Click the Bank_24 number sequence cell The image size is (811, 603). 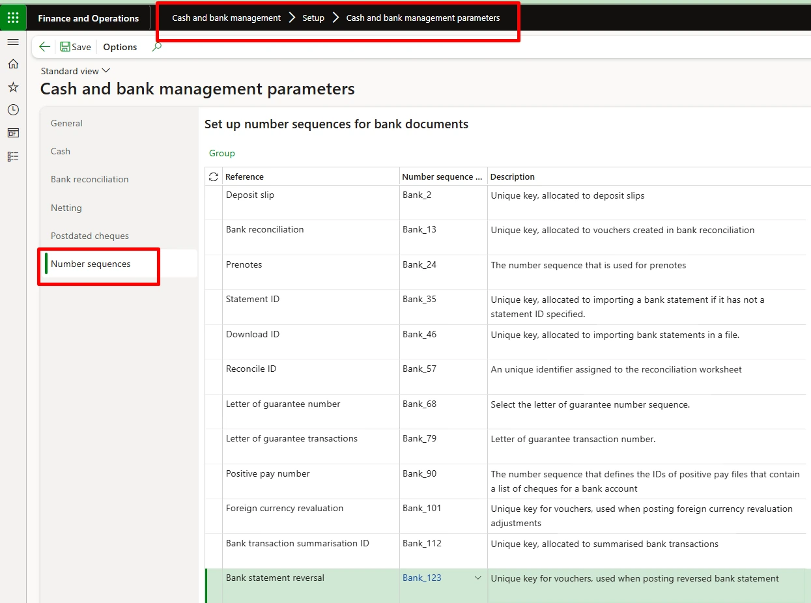[443, 272]
